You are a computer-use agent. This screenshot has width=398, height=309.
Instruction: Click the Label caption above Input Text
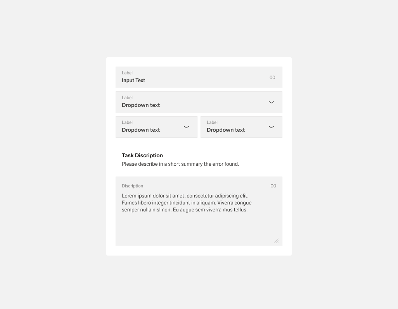click(127, 73)
